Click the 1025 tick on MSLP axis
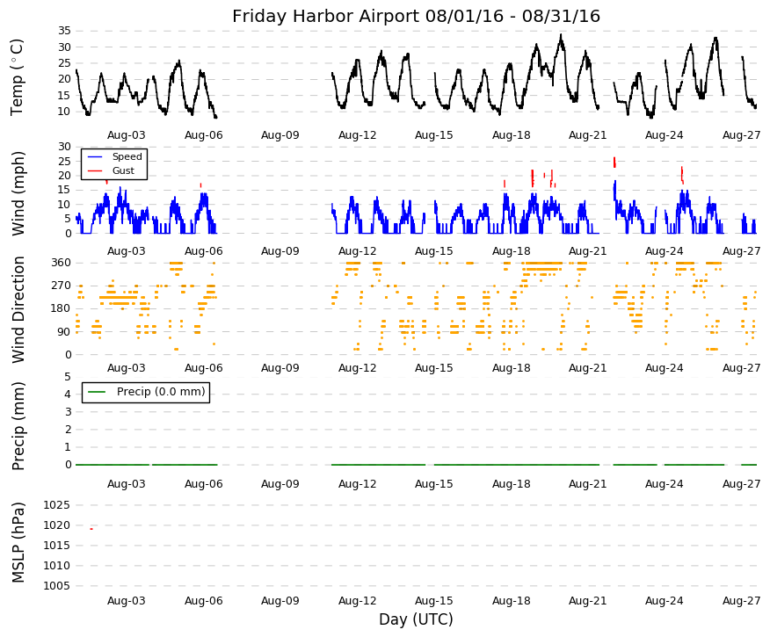 coord(57,505)
